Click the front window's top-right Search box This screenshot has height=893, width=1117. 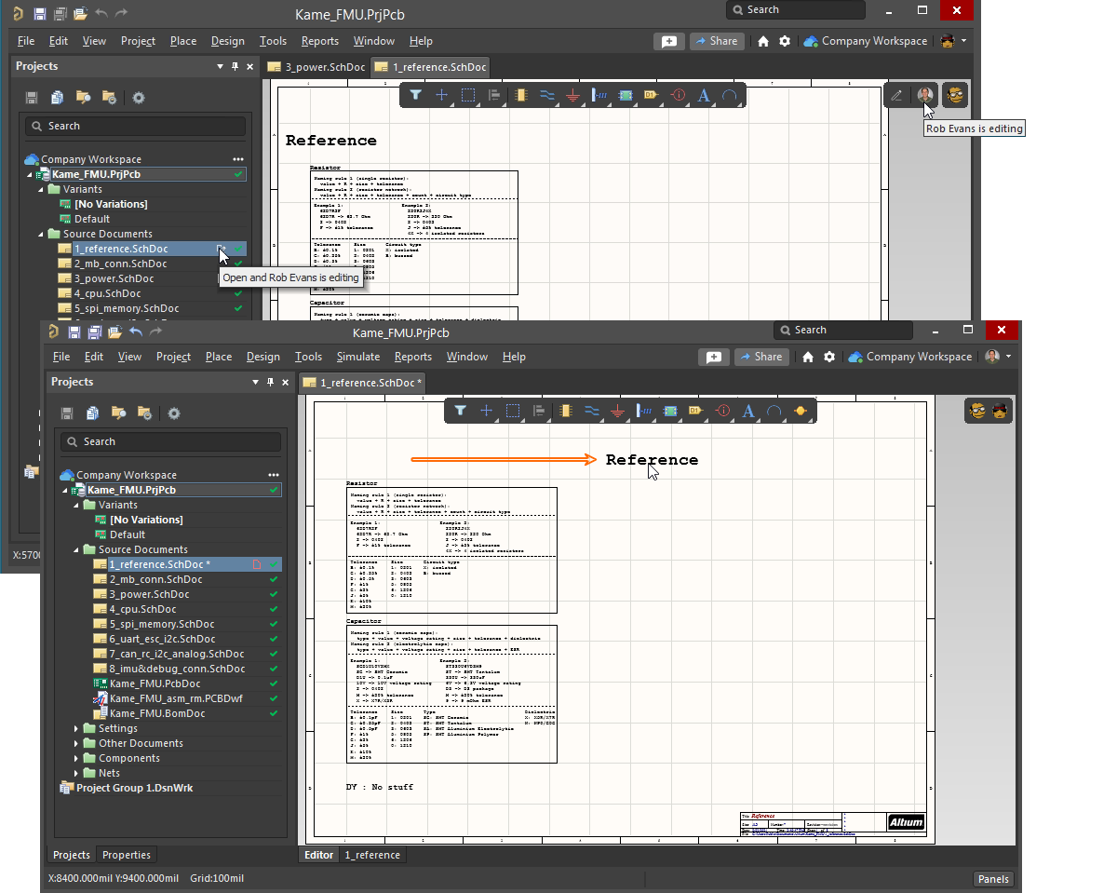843,330
